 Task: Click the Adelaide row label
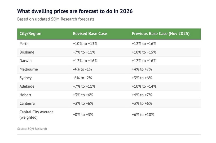pos(27,86)
